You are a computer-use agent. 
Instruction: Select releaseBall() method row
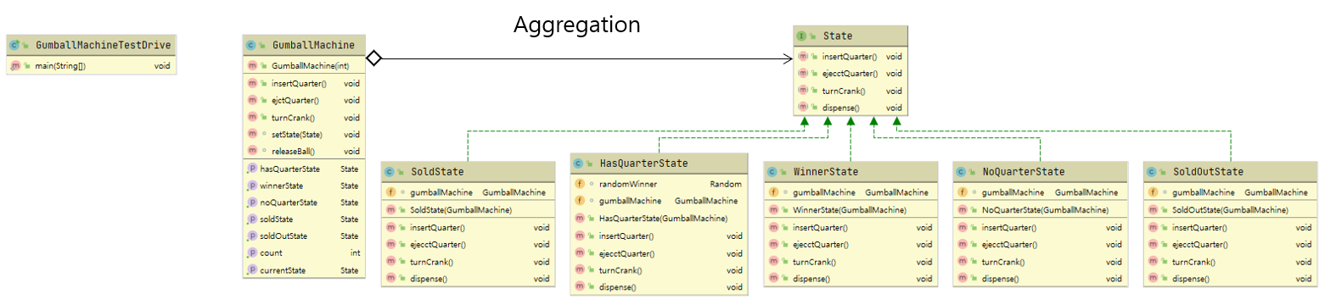tap(304, 151)
